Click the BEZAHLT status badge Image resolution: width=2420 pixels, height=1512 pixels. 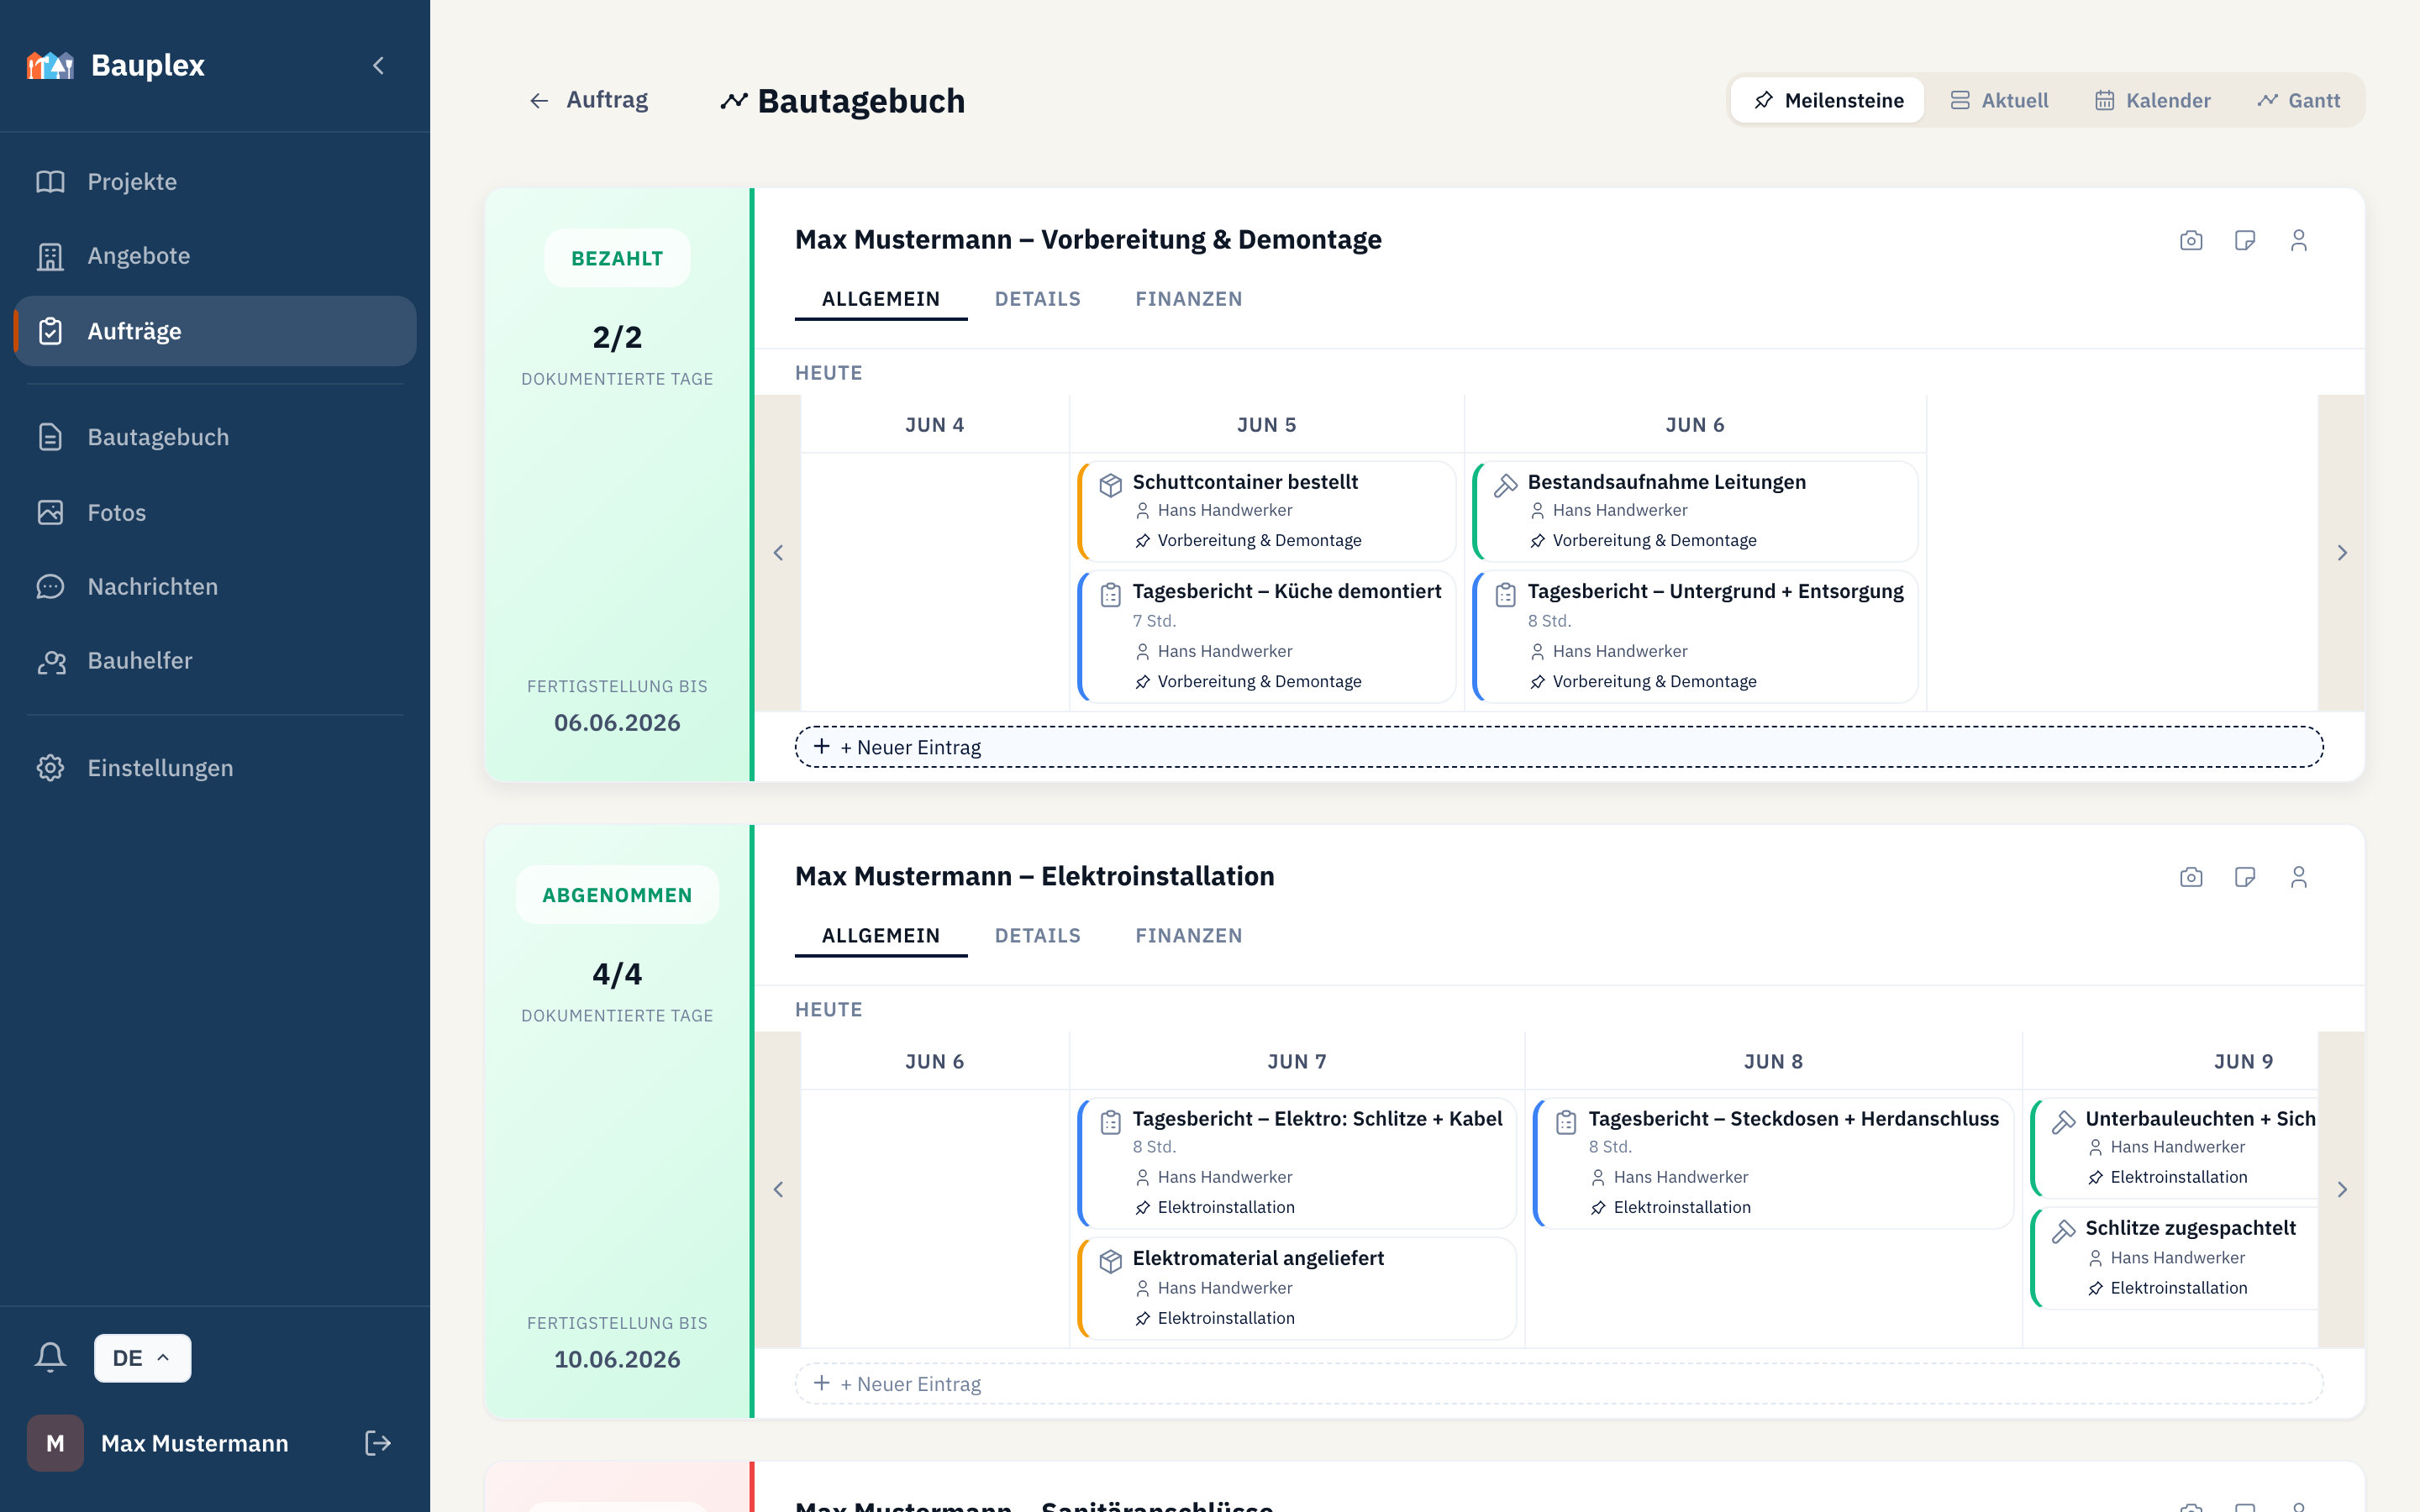click(x=617, y=258)
